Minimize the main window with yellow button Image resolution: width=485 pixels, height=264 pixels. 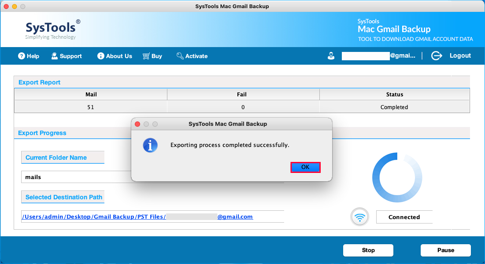pos(15,6)
